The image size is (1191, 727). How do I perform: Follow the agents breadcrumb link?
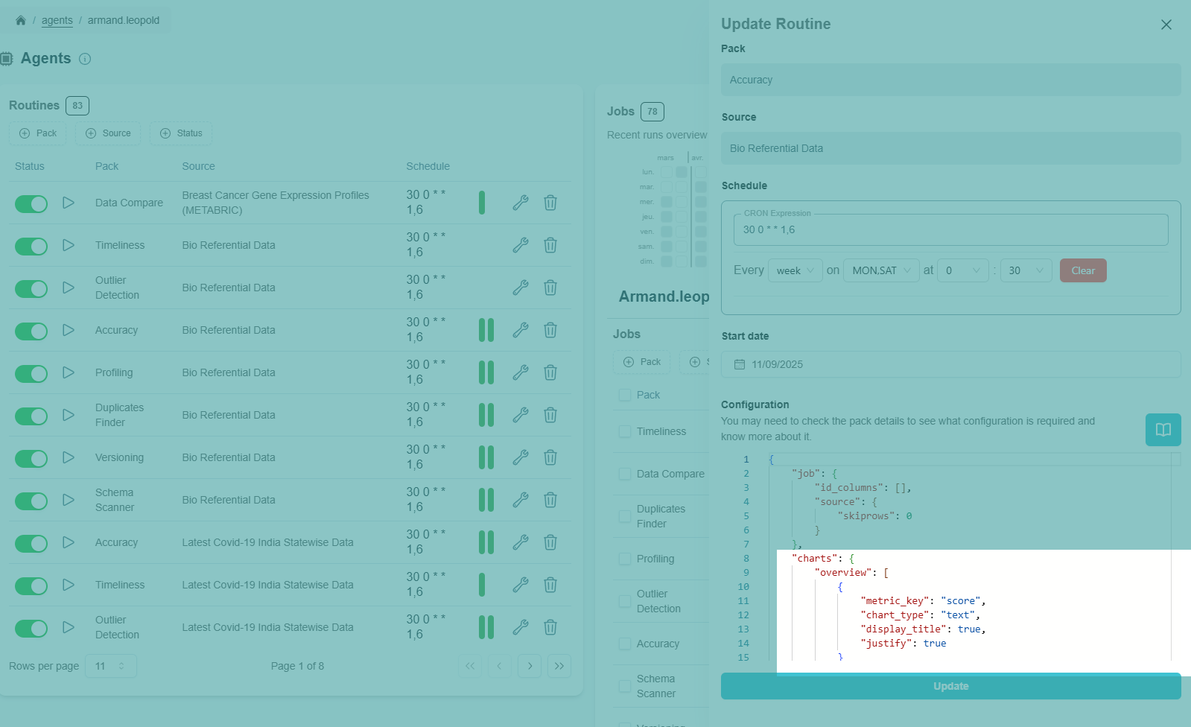57,20
